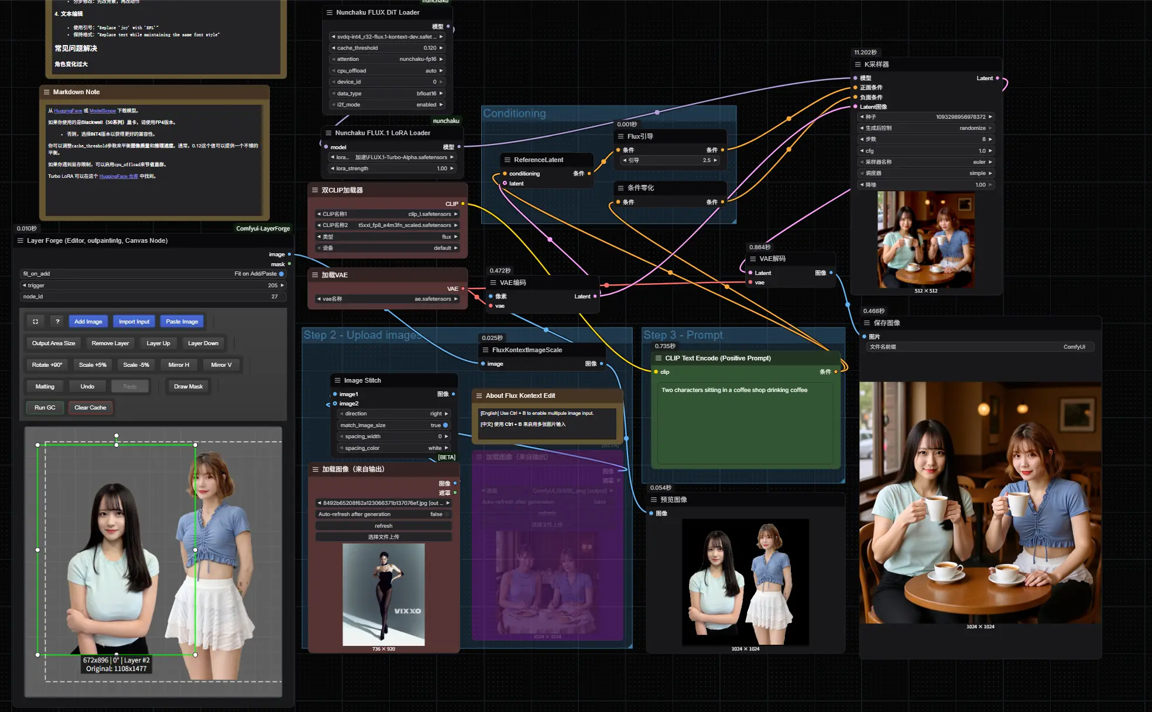
Task: Open the HuggingFace link in Markdown Note
Action: tap(68, 111)
